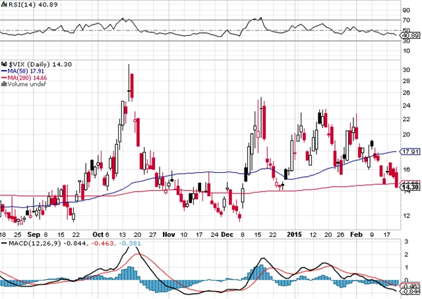Viewport: 422px width, 299px height.
Task: Click the Dec label on date axis
Action: click(x=227, y=234)
